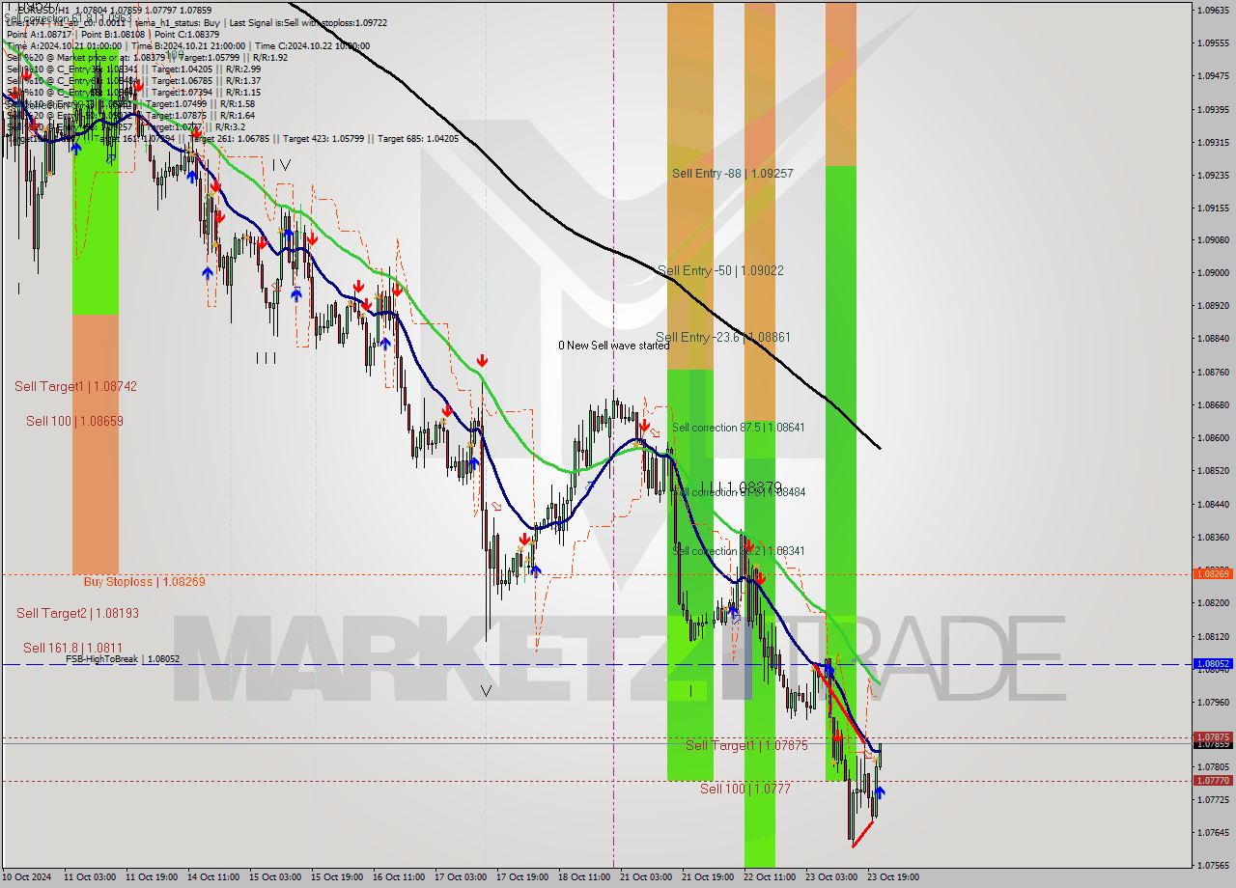Click the '0 New Sell wave started' annotation
The height and width of the screenshot is (888, 1236).
pos(613,346)
